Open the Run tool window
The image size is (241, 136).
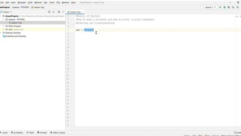(4, 133)
